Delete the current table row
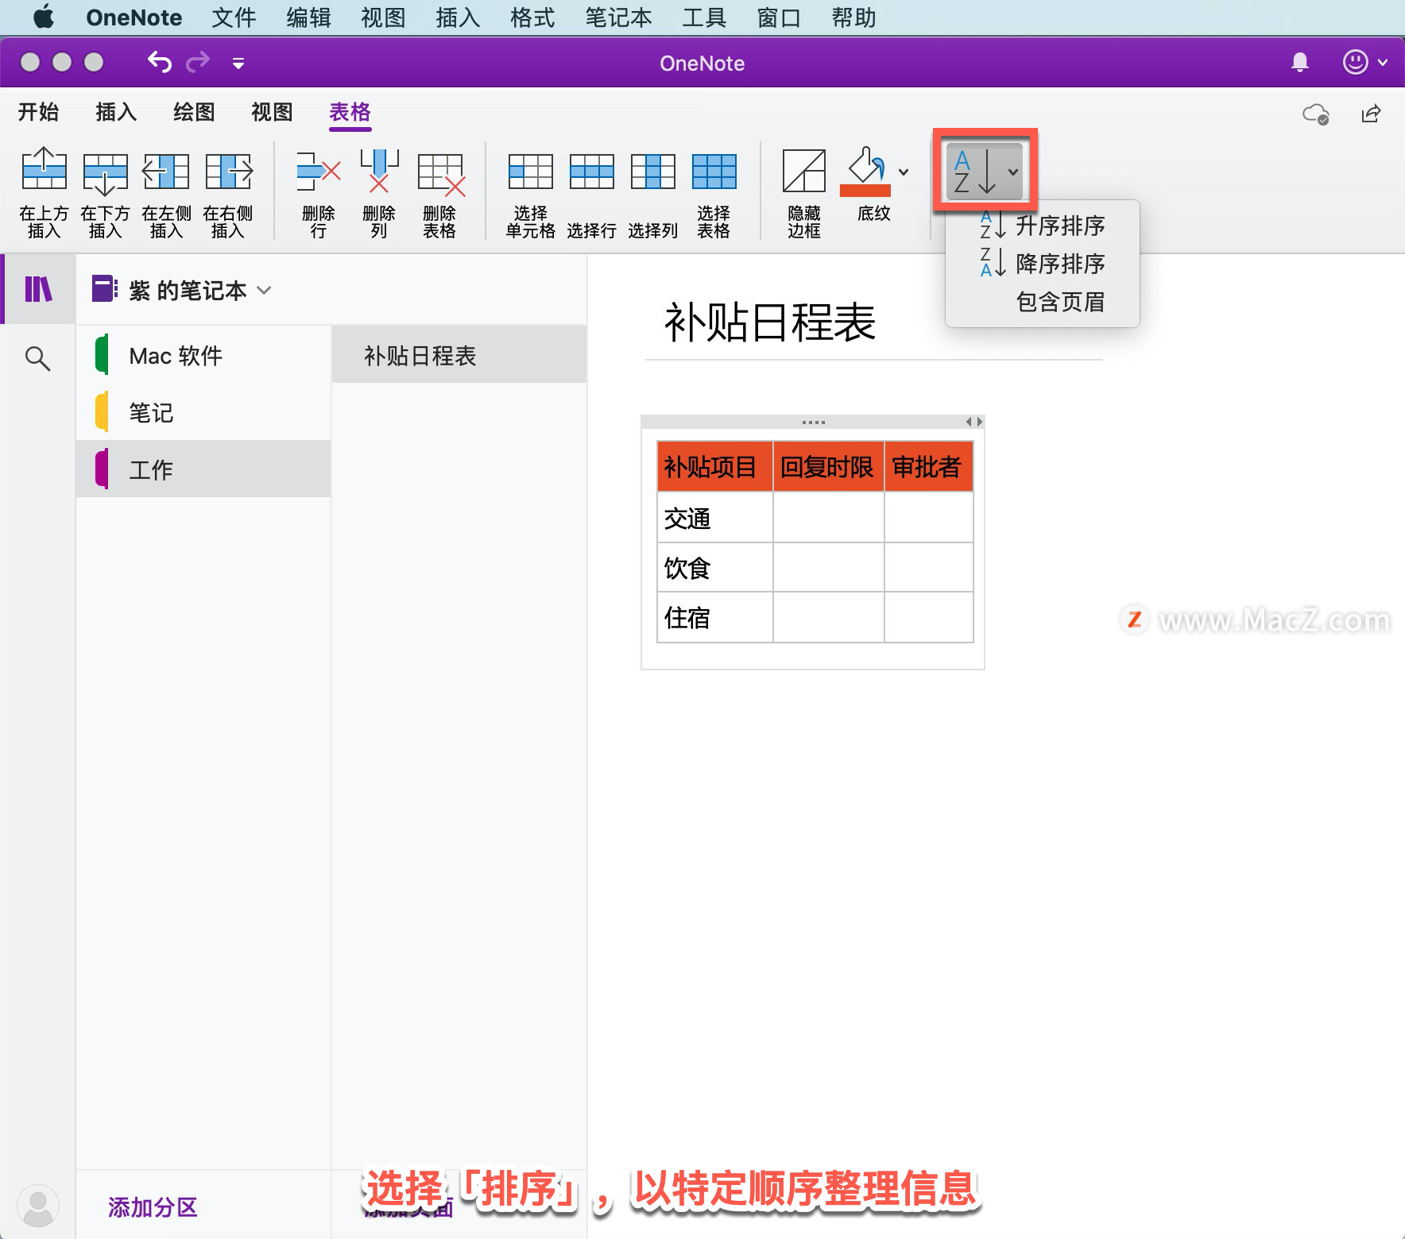This screenshot has height=1239, width=1405. pos(318,192)
